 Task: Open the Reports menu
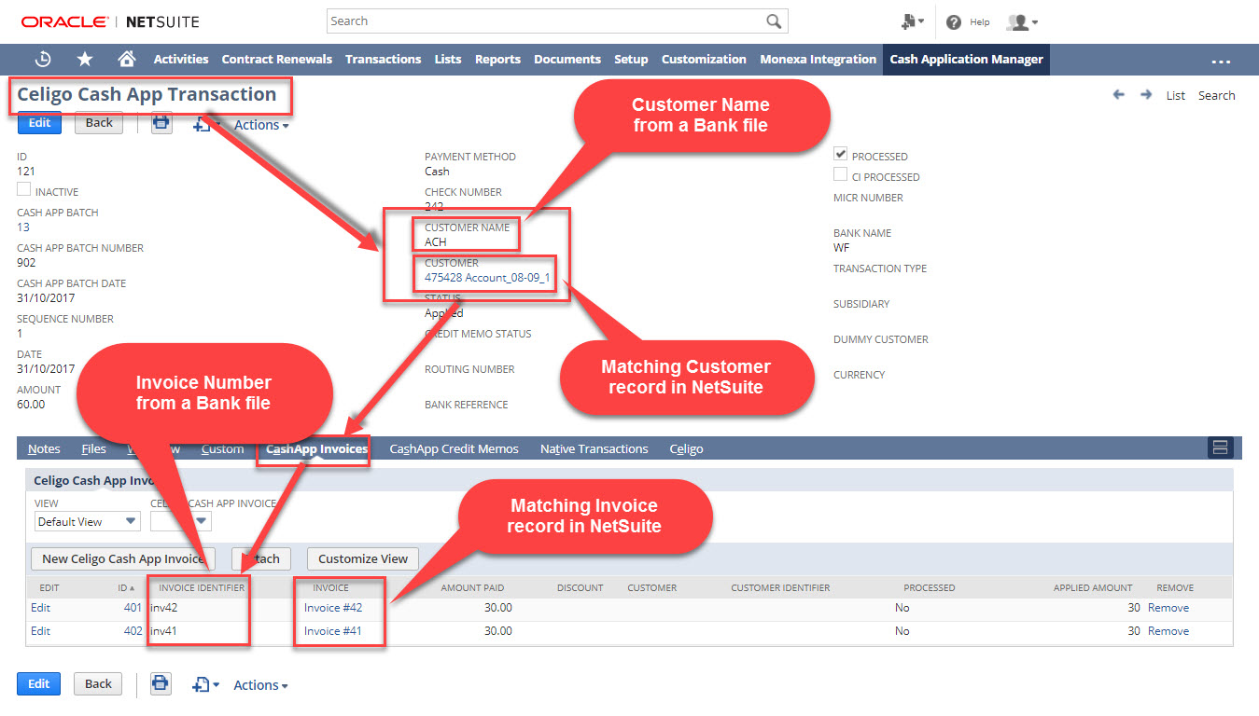497,59
